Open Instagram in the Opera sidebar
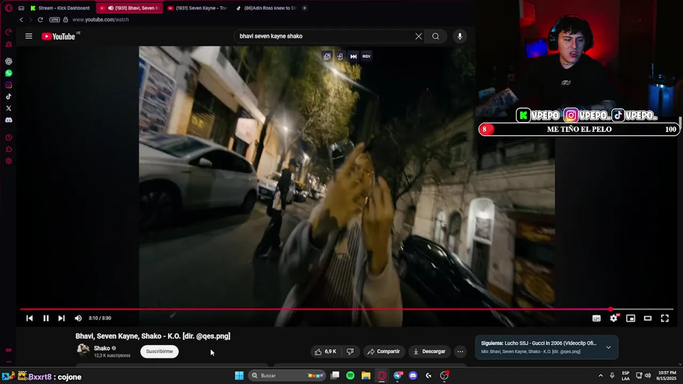Screen dimensions: 683x384 click(x=9, y=85)
